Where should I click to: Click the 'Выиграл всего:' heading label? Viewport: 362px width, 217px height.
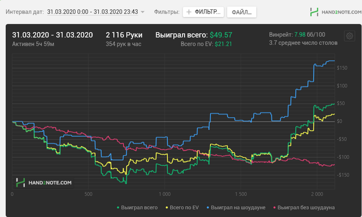pos(182,35)
